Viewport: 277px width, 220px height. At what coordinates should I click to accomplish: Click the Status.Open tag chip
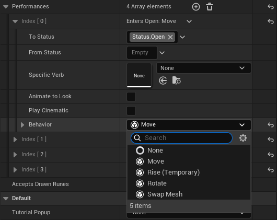click(x=152, y=37)
